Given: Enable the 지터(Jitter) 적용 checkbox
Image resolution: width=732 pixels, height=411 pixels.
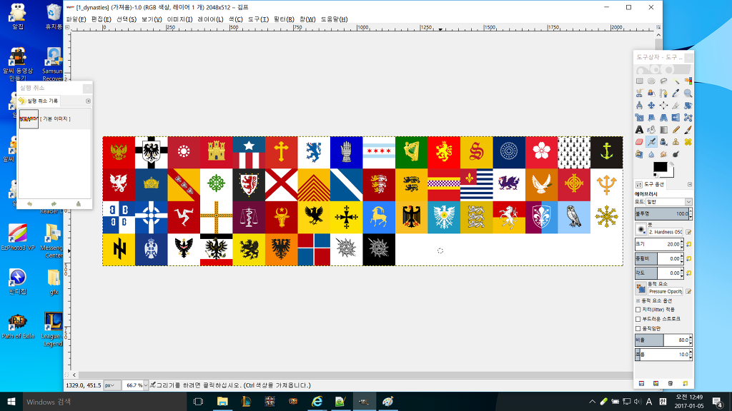Looking at the screenshot, I should (638, 310).
